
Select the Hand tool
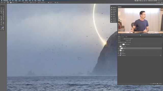[x=3, y=23]
